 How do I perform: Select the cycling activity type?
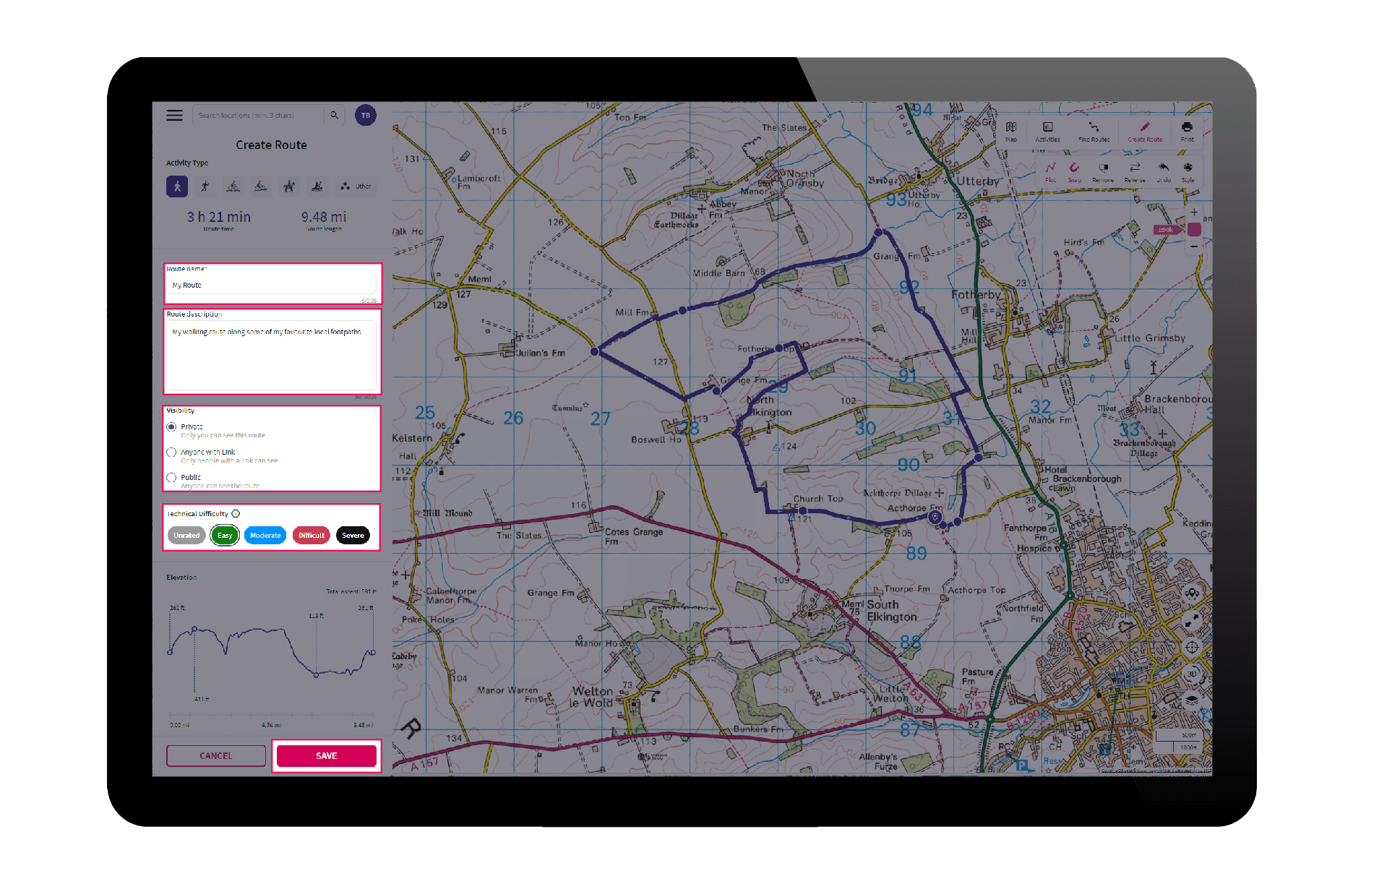233,186
